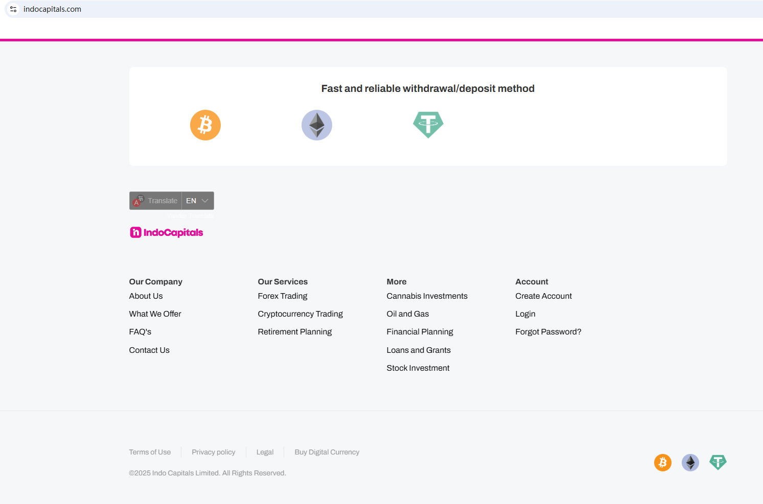Select Create Account link
The width and height of the screenshot is (763, 504).
click(x=544, y=296)
